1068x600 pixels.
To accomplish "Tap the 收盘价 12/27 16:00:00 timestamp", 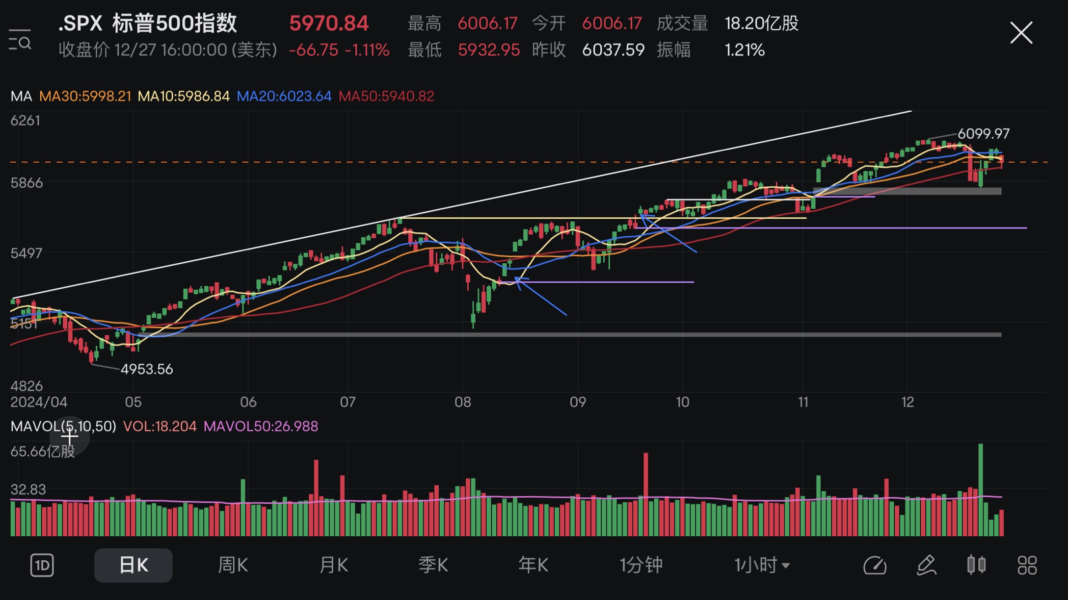I will [168, 50].
